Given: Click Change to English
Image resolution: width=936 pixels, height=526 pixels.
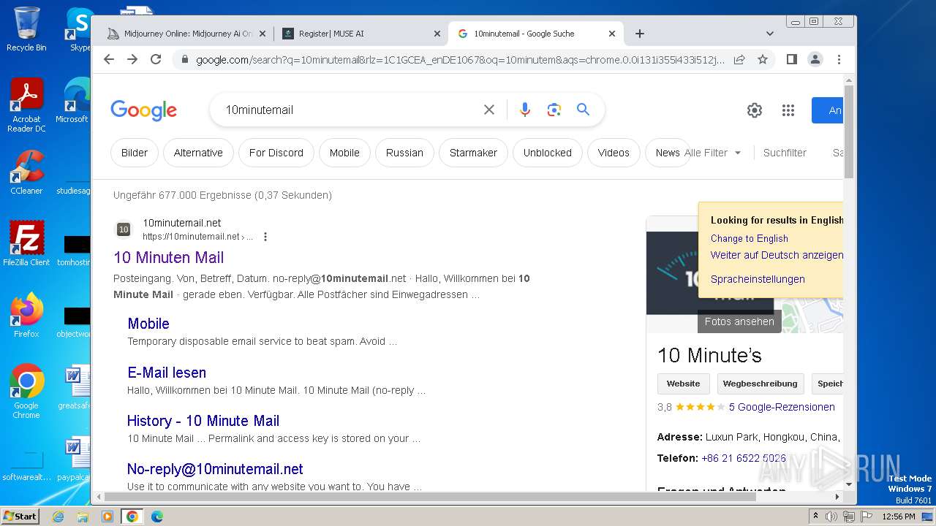Looking at the screenshot, I should (x=750, y=238).
